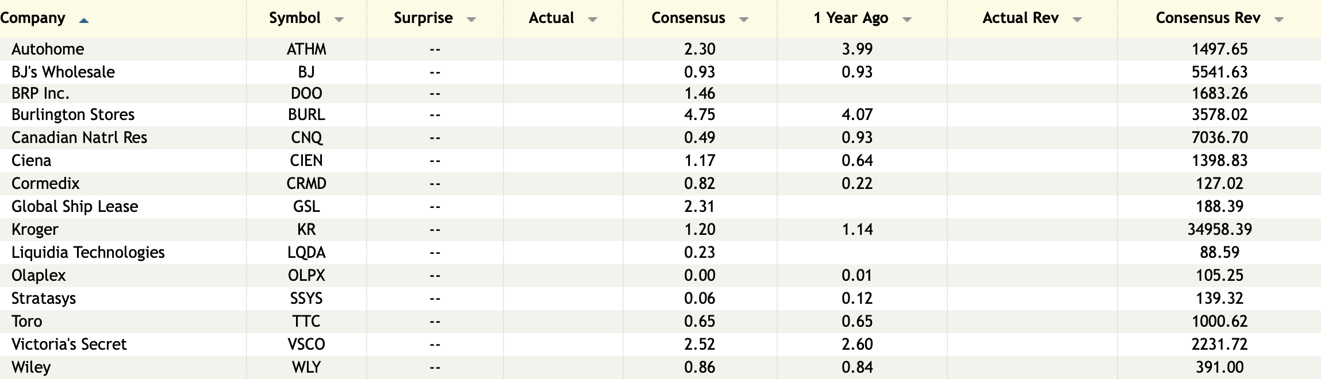The width and height of the screenshot is (1321, 379).
Task: Click the Actual Rev sort arrow
Action: (1077, 20)
